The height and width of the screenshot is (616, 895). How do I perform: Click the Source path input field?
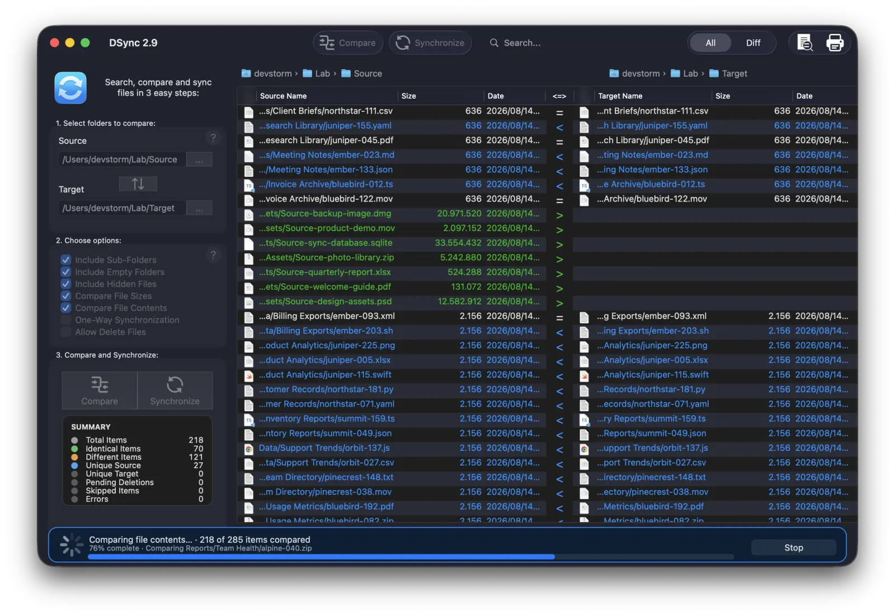coord(121,160)
